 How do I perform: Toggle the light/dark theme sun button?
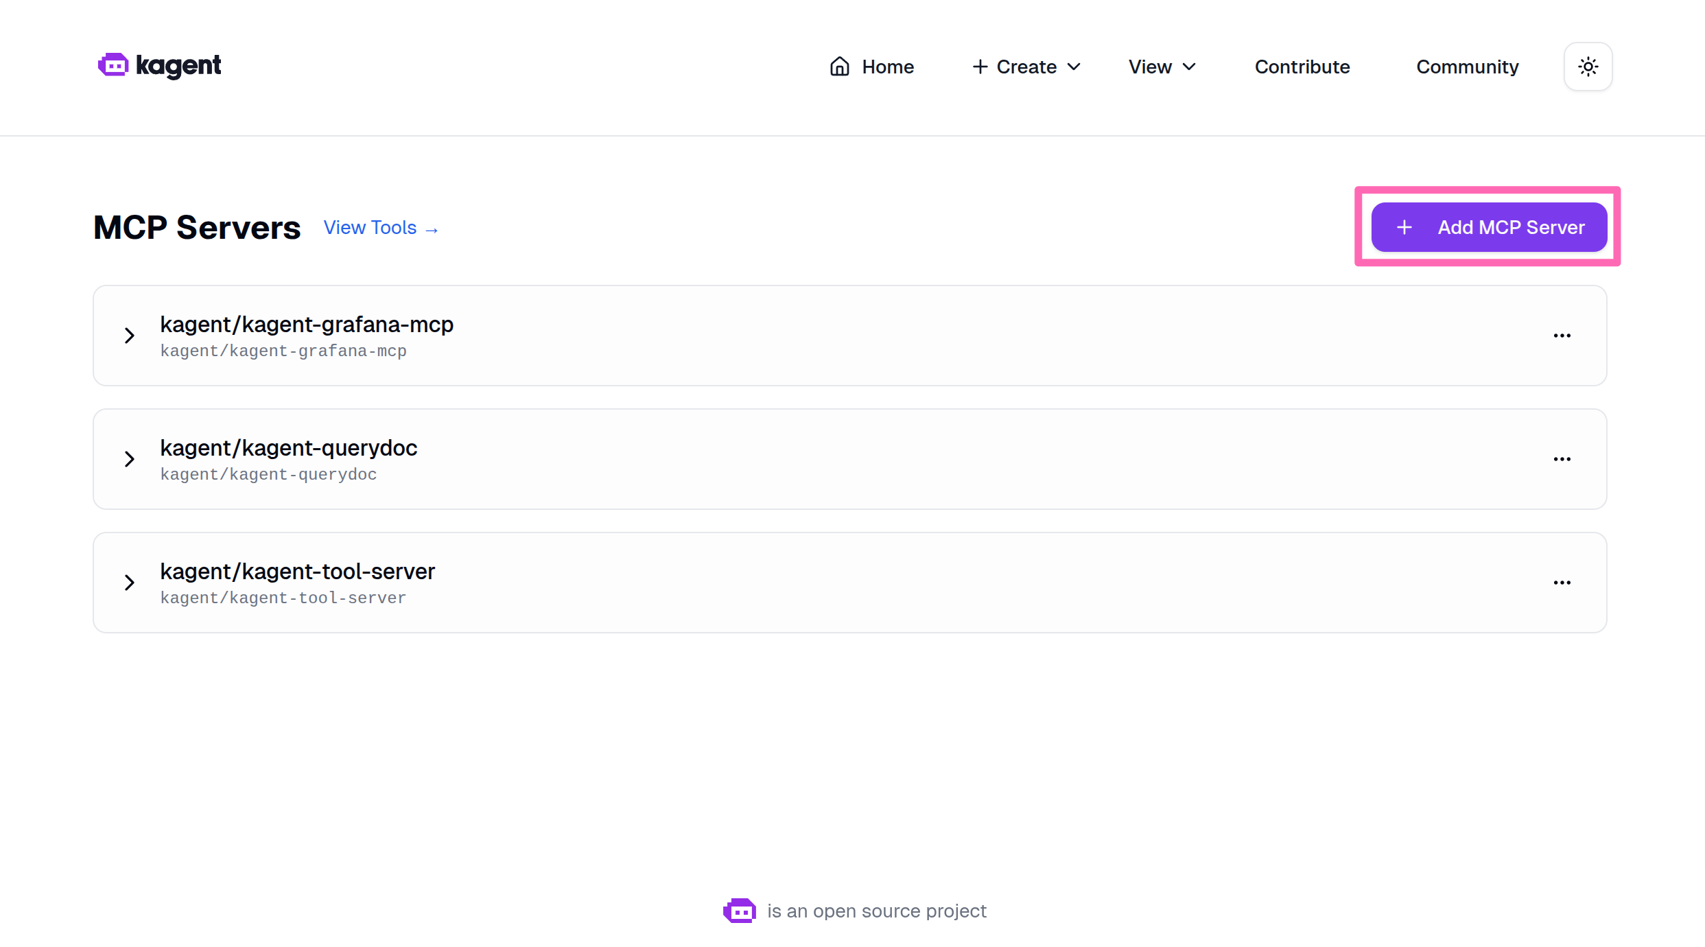1588,67
